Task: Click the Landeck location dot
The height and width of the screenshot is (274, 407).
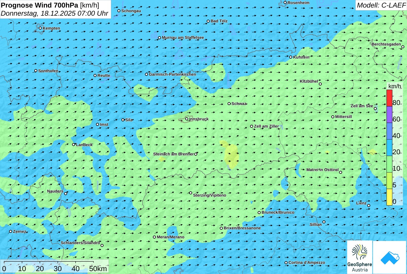Action: (74, 144)
